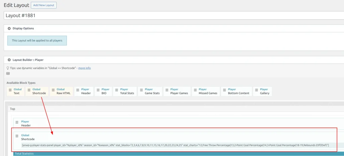Click drag handle of Missed Games block

[195, 90]
